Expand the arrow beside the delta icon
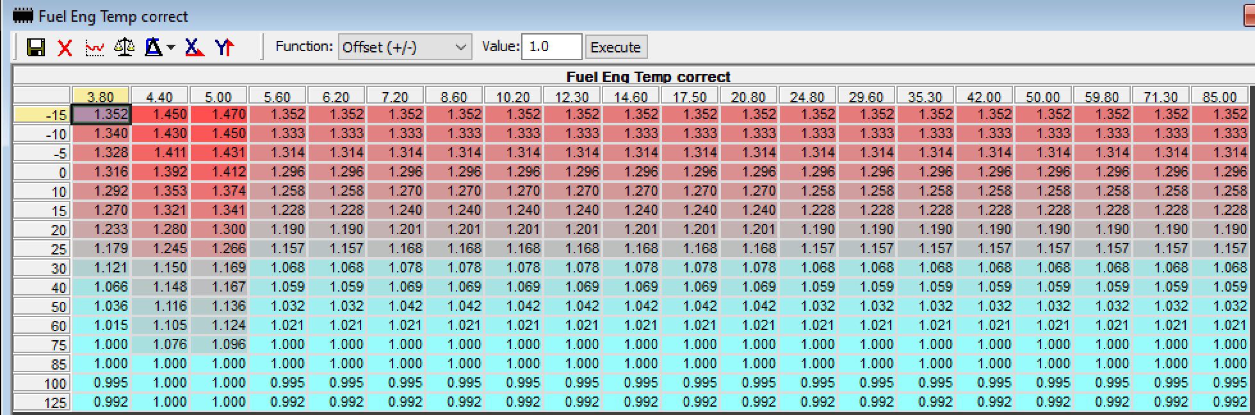Image resolution: width=1255 pixels, height=415 pixels. coord(171,47)
